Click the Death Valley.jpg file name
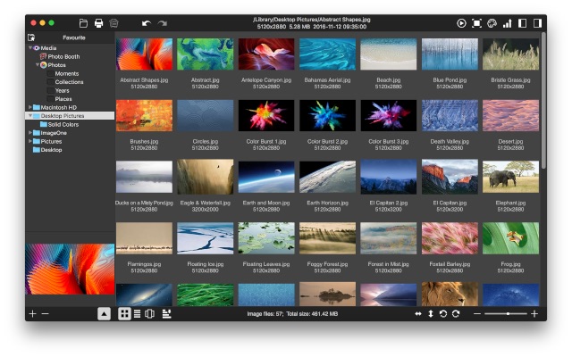 click(450, 141)
